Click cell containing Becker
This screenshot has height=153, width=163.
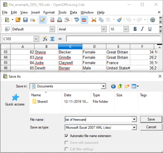coord(70,52)
